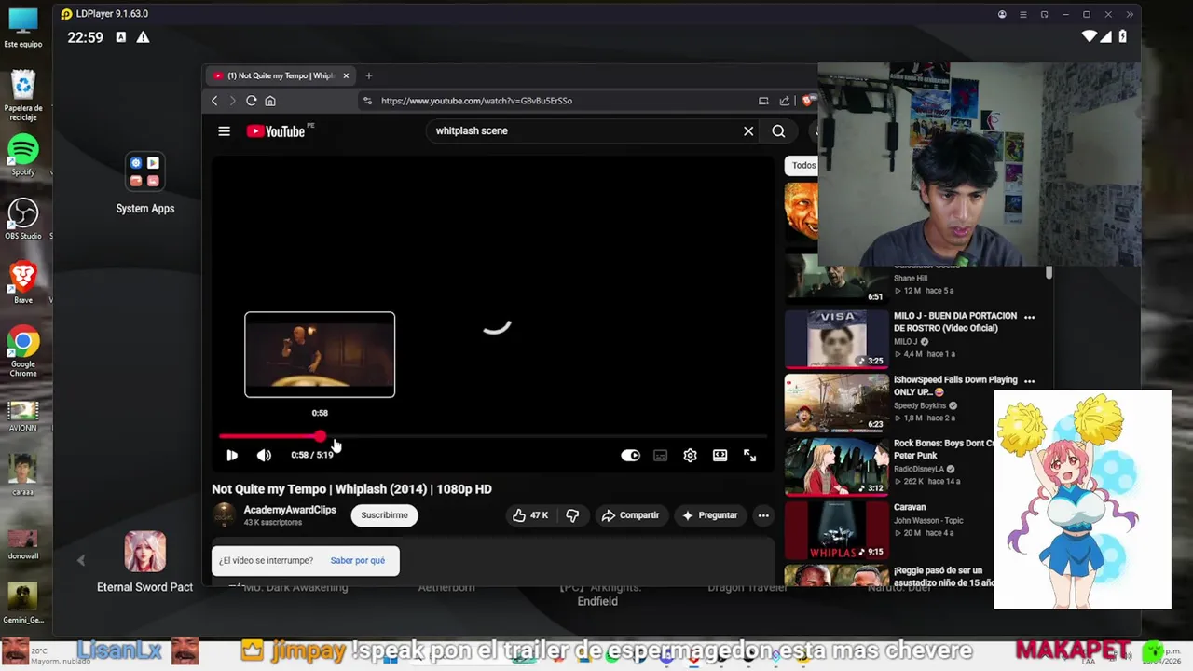Open the Este equipo desktop icon
The image size is (1193, 671).
[x=23, y=28]
